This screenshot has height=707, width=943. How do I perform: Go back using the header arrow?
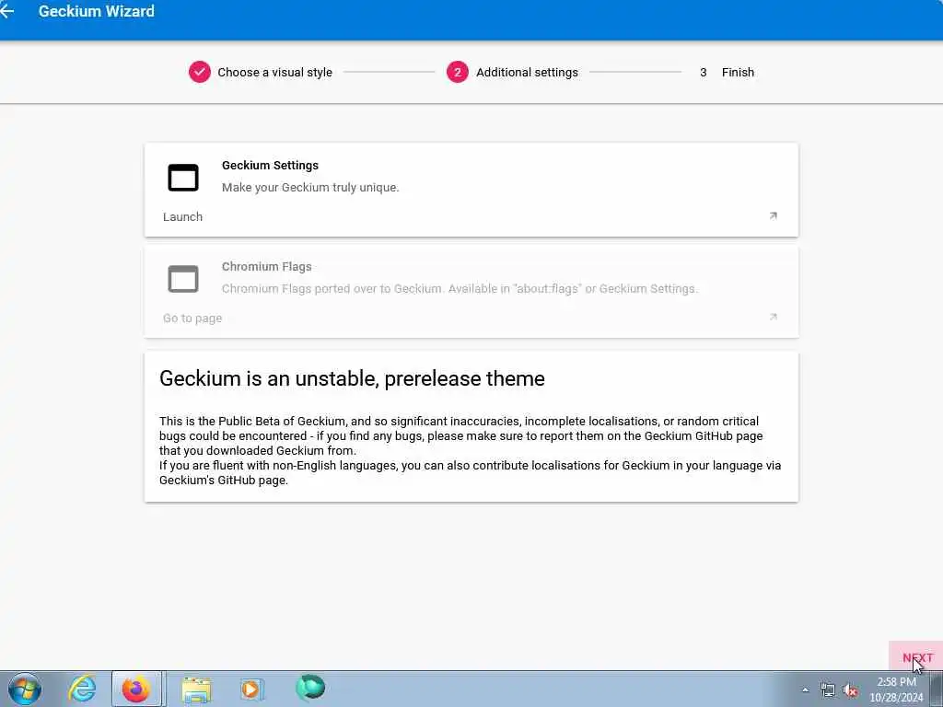pos(7,11)
